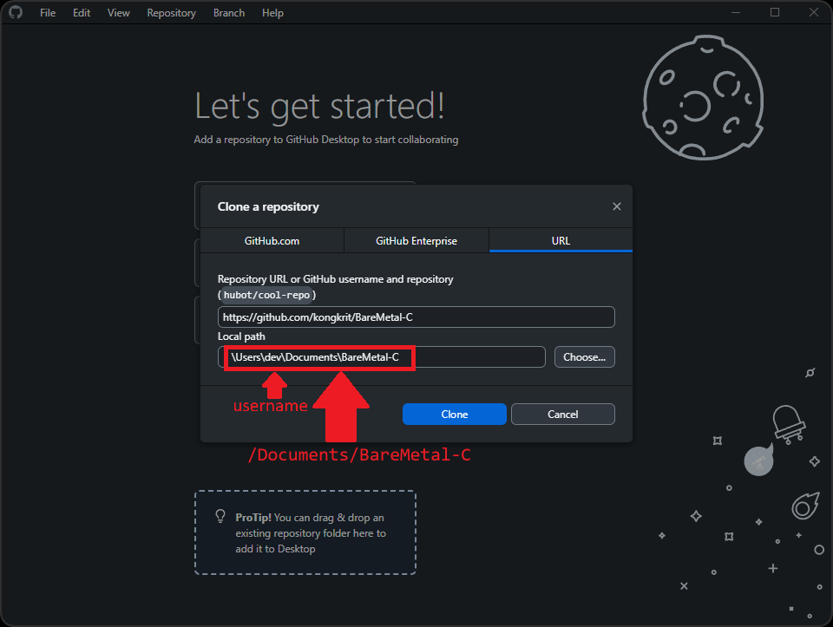Open the View menu

click(119, 13)
